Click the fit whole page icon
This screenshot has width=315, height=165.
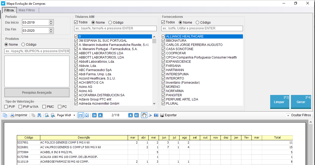87,115
